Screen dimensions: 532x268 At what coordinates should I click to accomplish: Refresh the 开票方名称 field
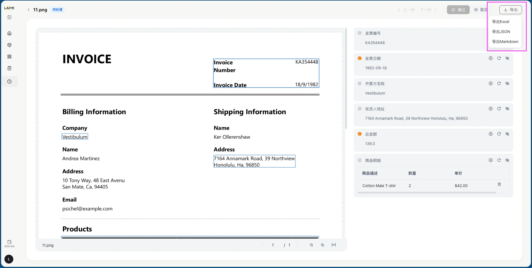pos(499,83)
